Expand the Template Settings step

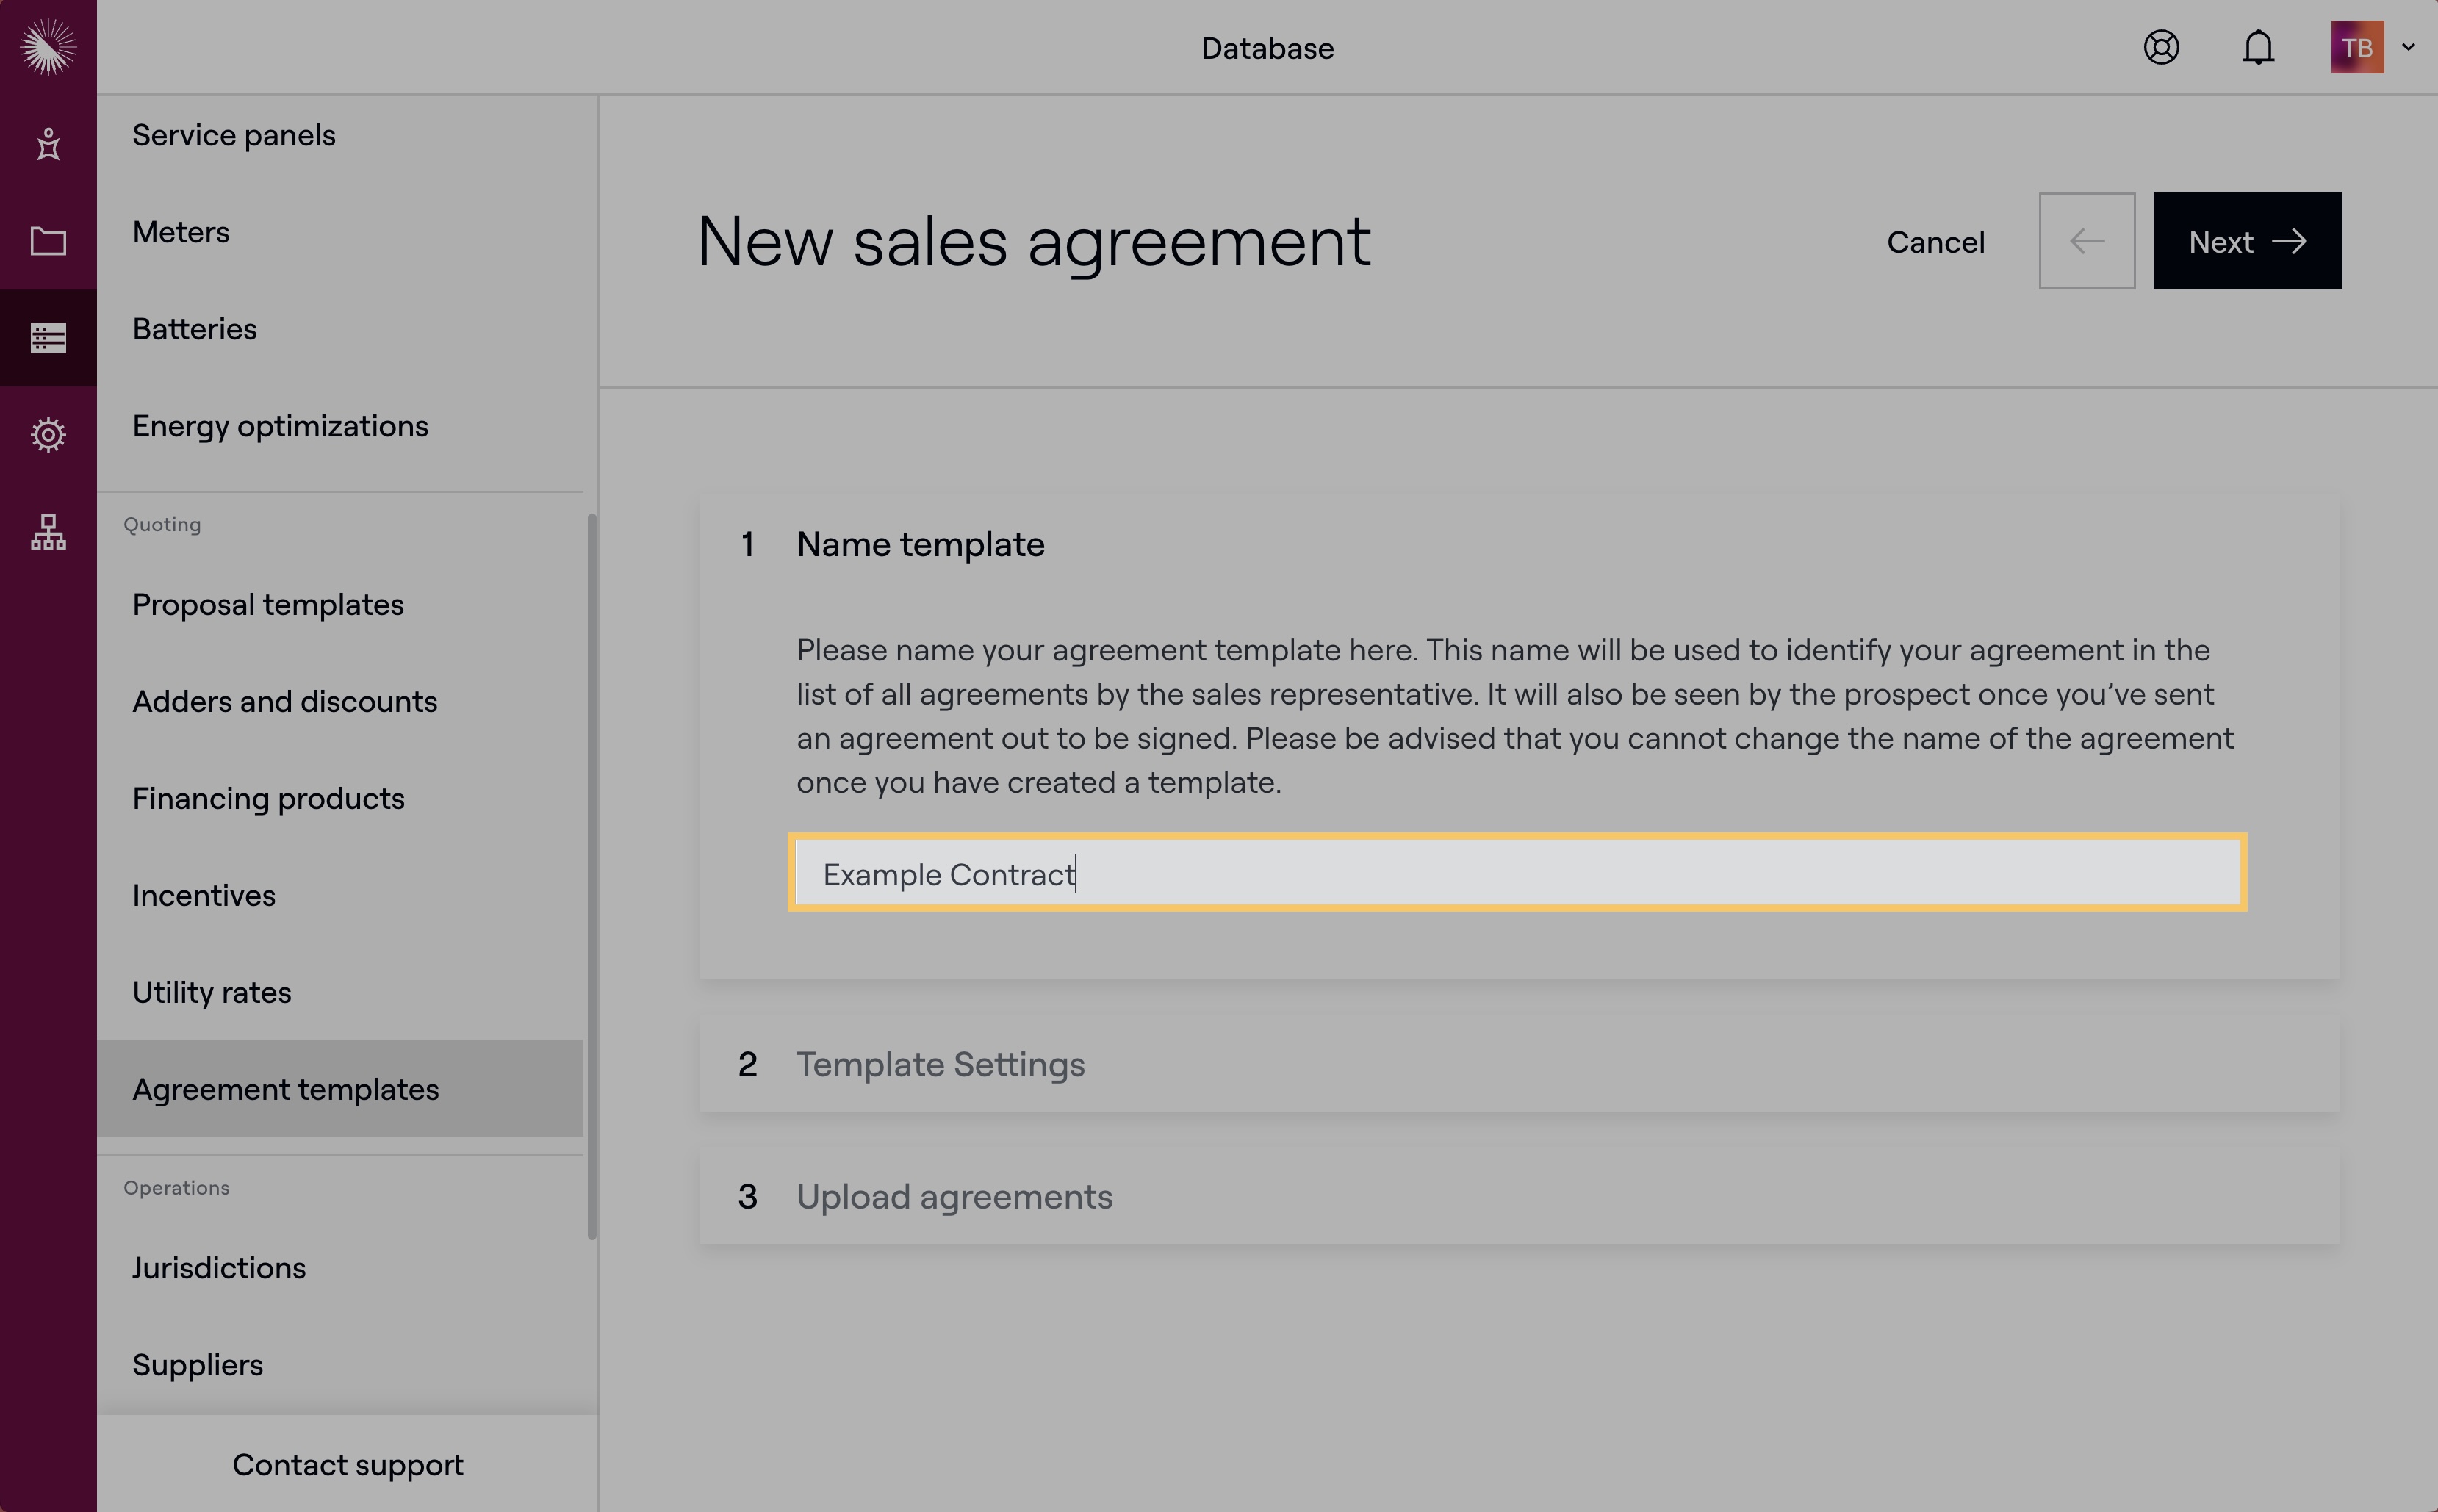click(940, 1064)
